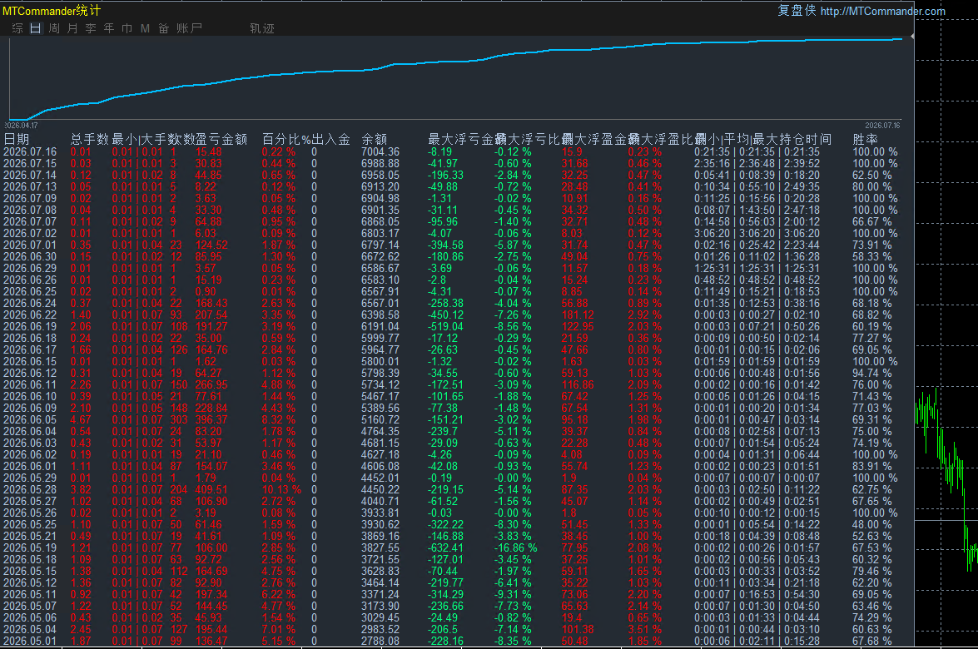Open the 年 yearly tab
The image size is (978, 649).
pos(108,28)
